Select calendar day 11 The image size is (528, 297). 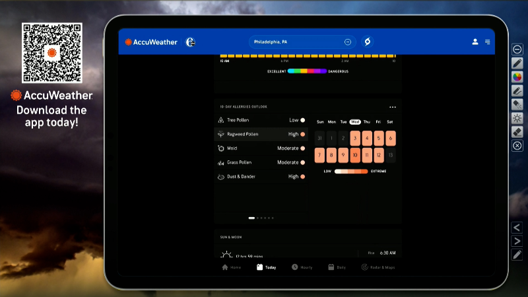[x=367, y=155]
